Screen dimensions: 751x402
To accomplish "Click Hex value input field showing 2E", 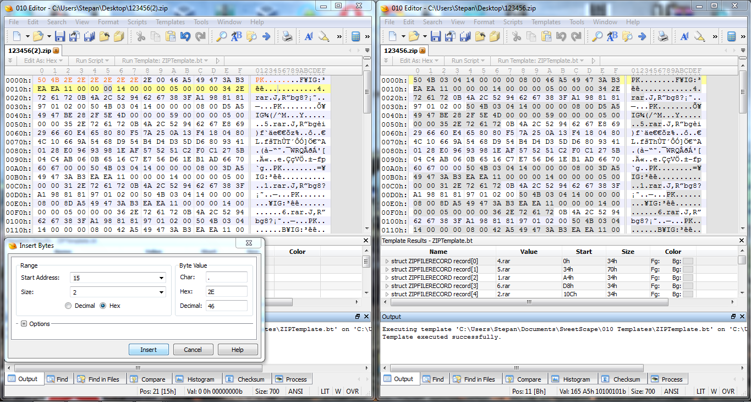I will (227, 292).
